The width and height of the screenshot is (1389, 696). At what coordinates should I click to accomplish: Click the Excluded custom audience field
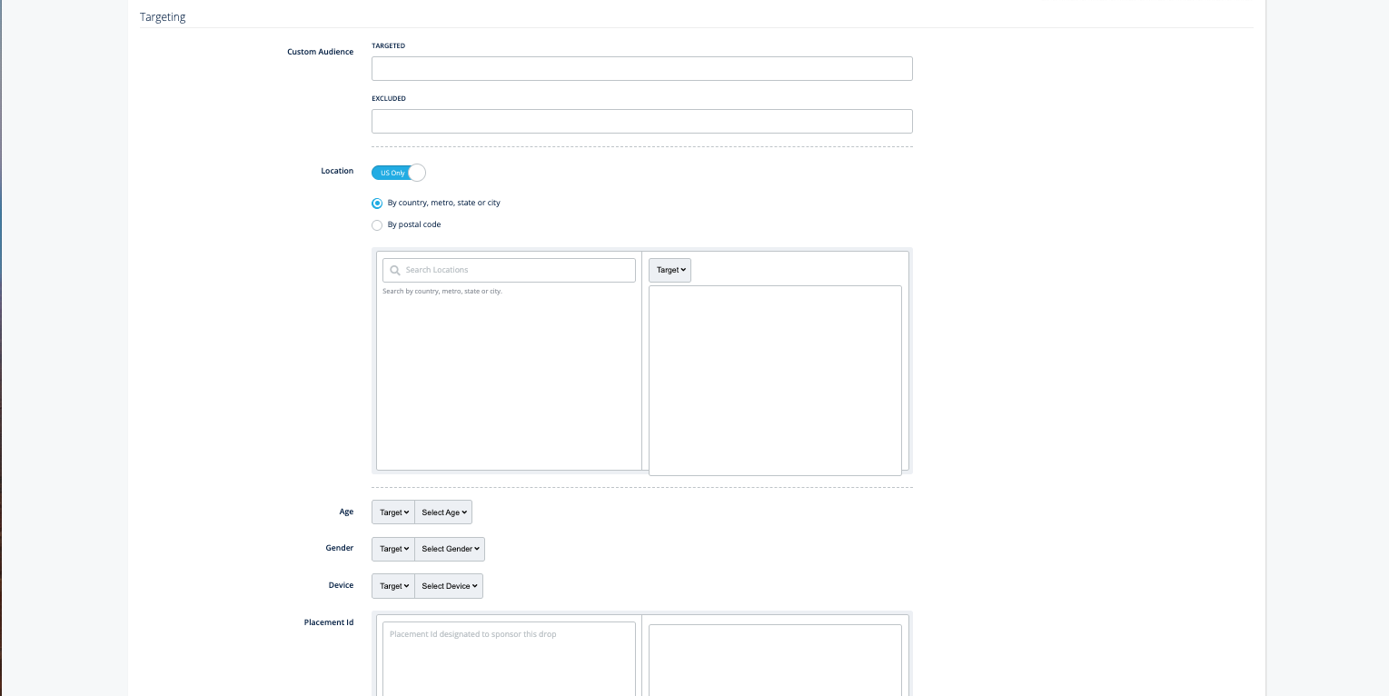pyautogui.click(x=641, y=122)
